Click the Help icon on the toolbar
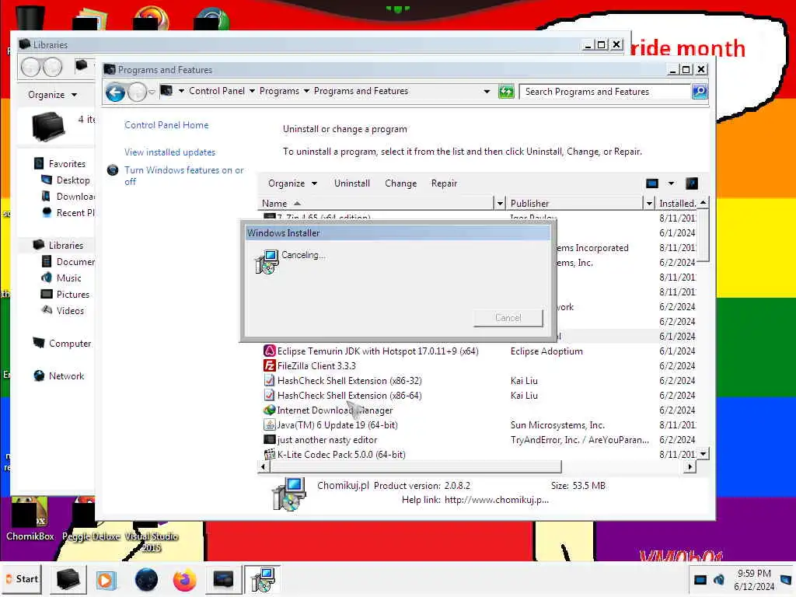The width and height of the screenshot is (796, 597). [691, 183]
